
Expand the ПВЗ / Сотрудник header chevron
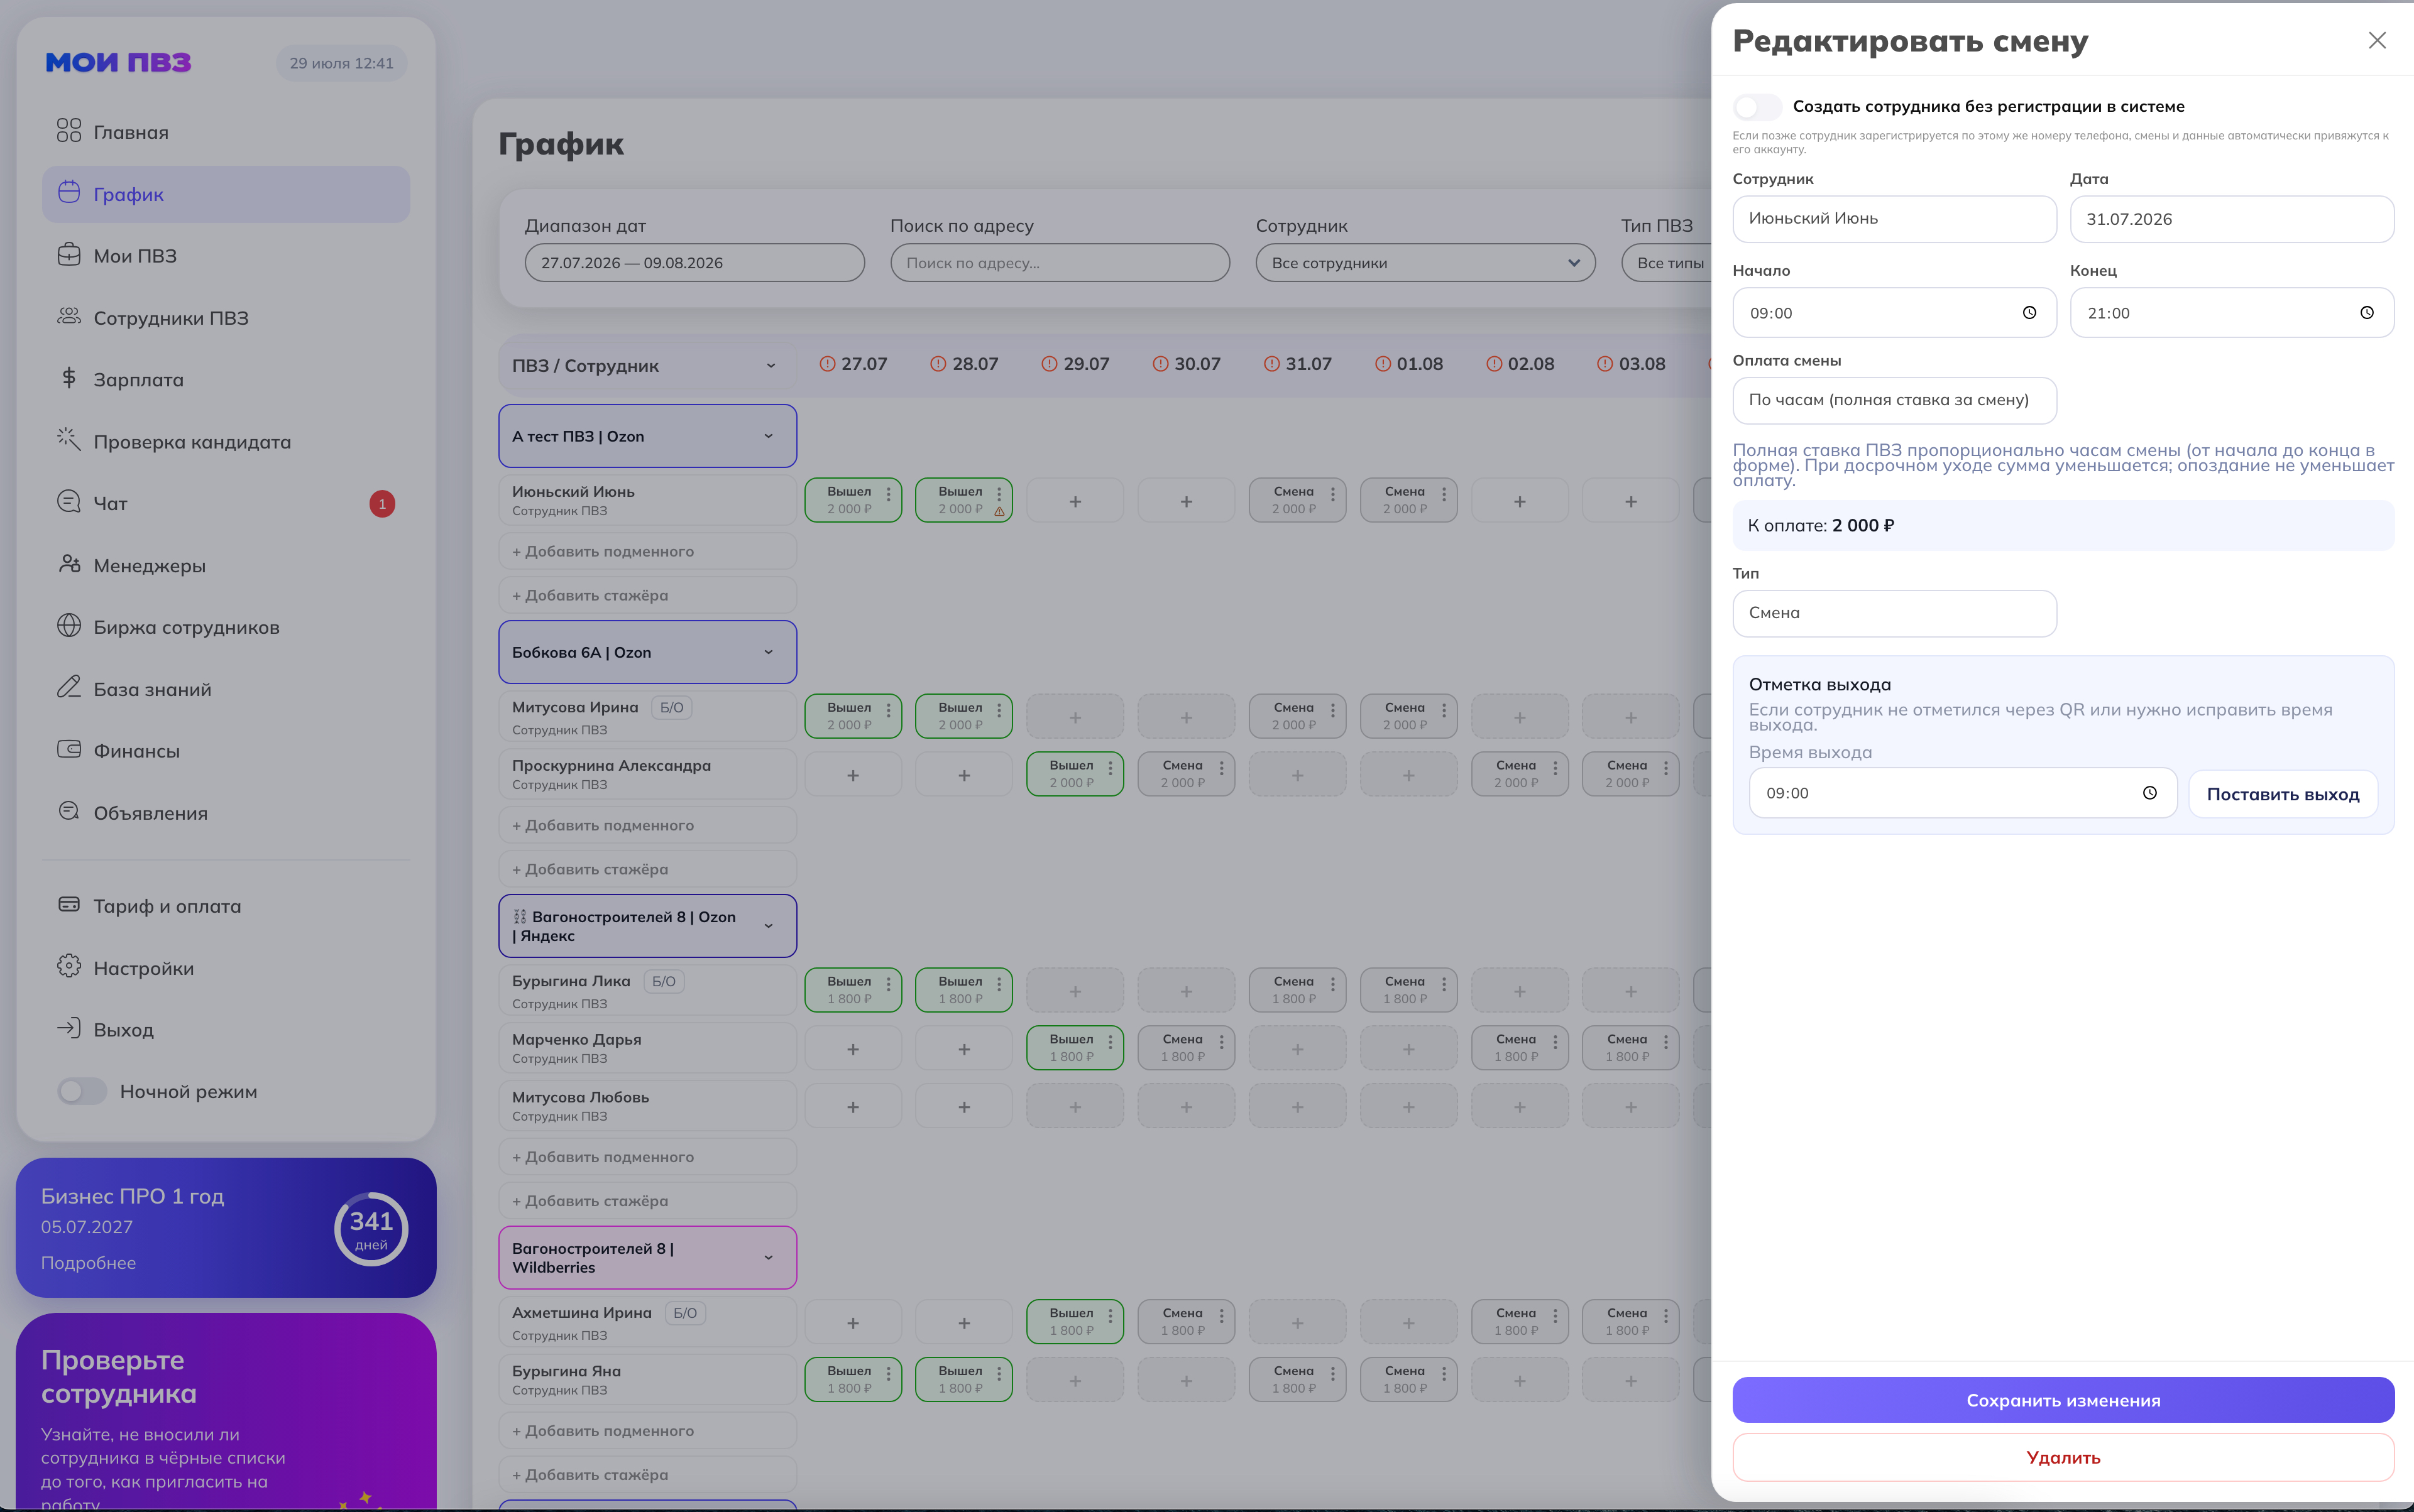click(771, 366)
